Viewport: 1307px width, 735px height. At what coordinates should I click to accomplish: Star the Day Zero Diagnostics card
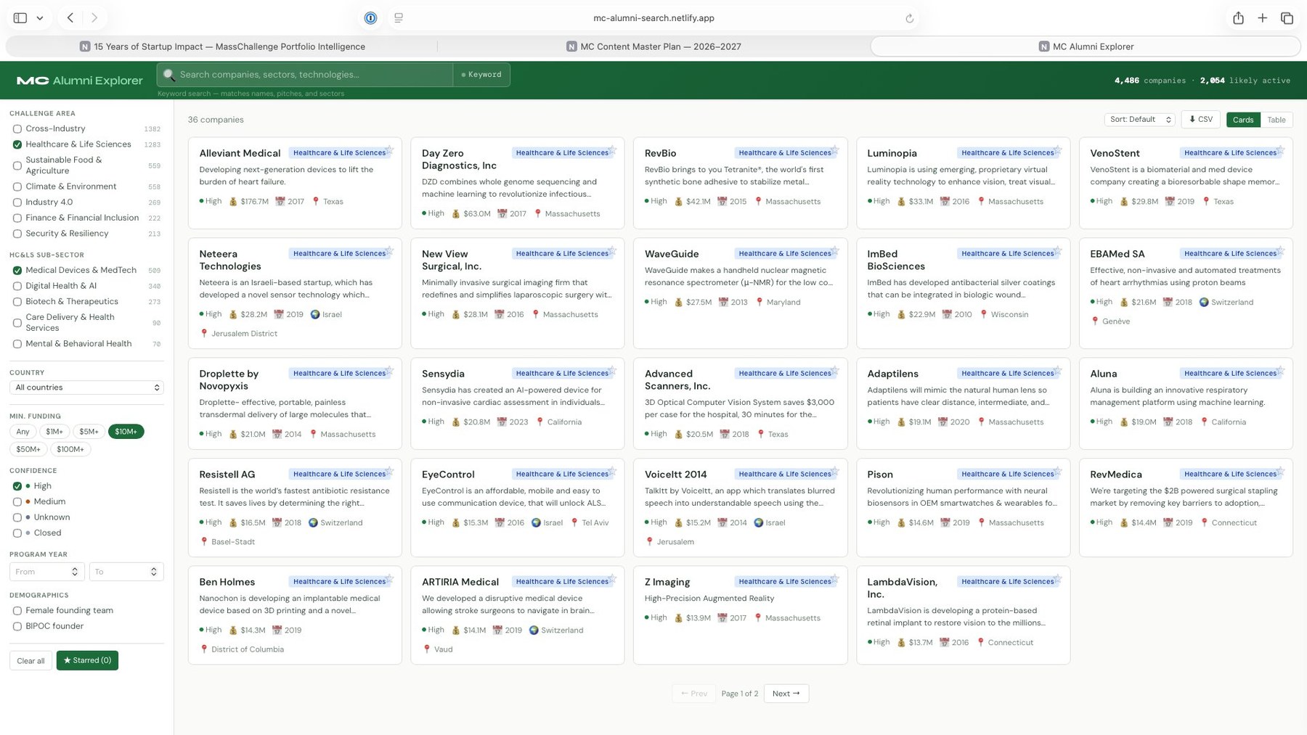[x=612, y=150]
